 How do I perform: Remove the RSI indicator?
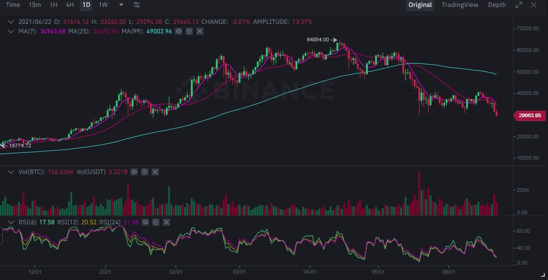pyautogui.click(x=166, y=222)
